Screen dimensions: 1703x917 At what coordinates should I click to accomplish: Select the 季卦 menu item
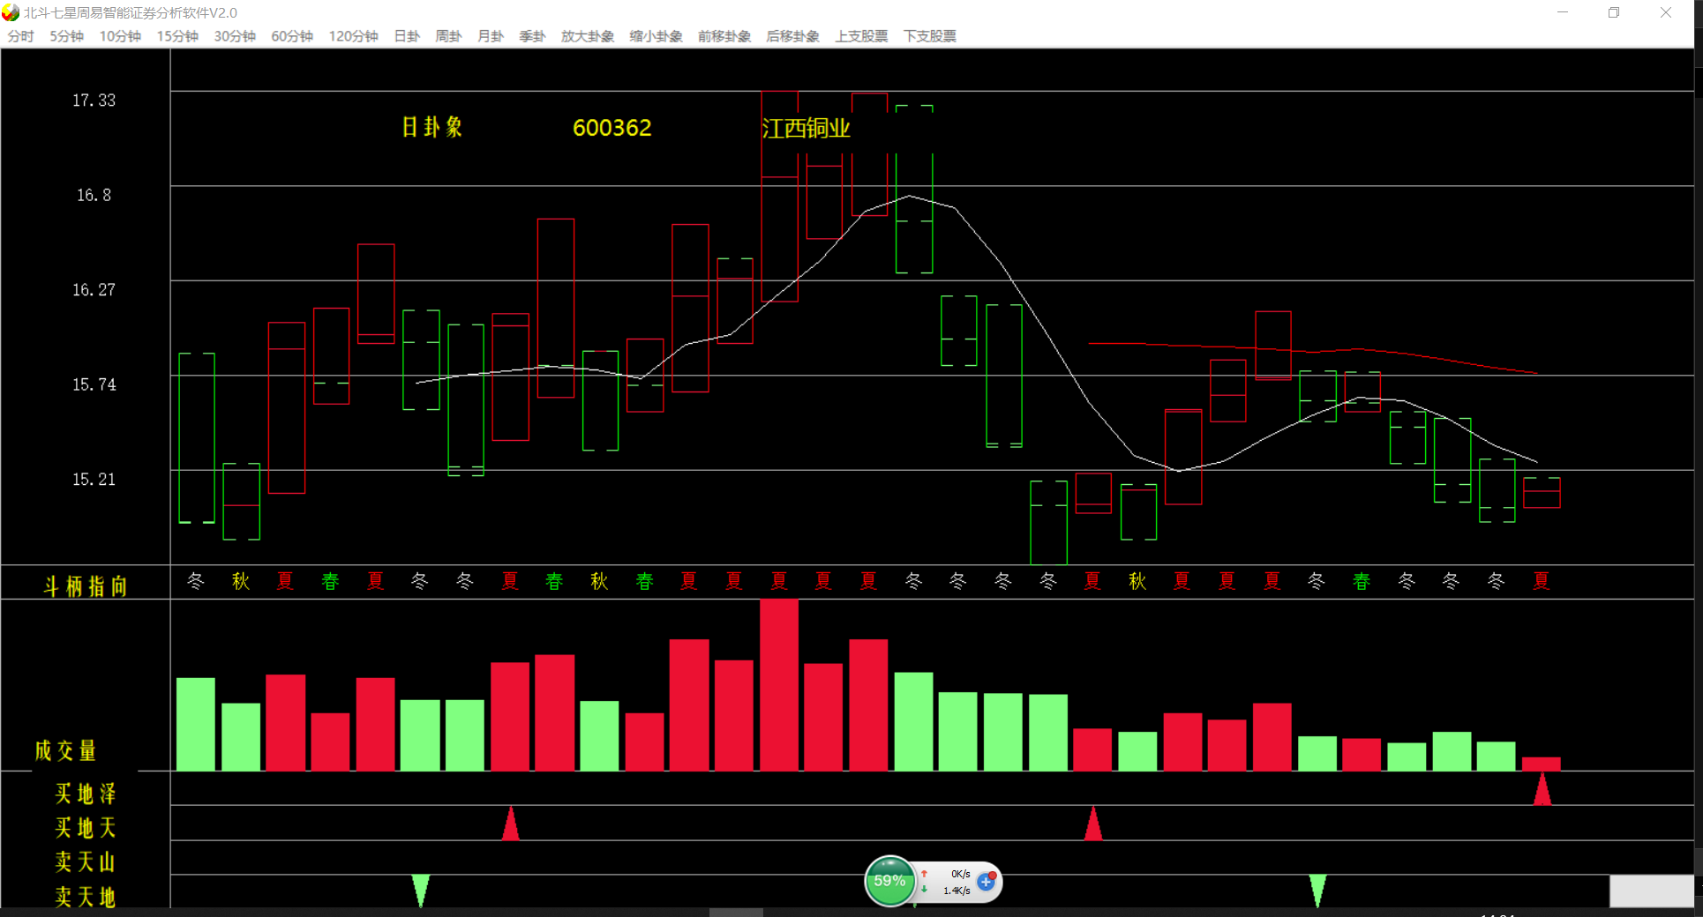[532, 36]
